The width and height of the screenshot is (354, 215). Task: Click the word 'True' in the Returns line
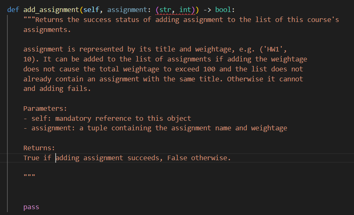pyautogui.click(x=31, y=158)
